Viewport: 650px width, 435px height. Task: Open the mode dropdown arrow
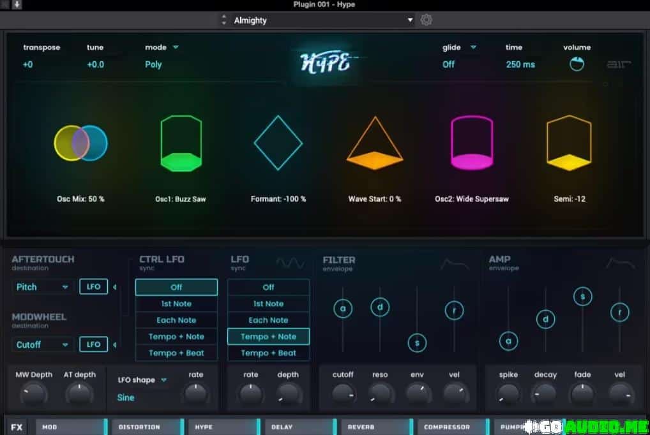(x=176, y=47)
